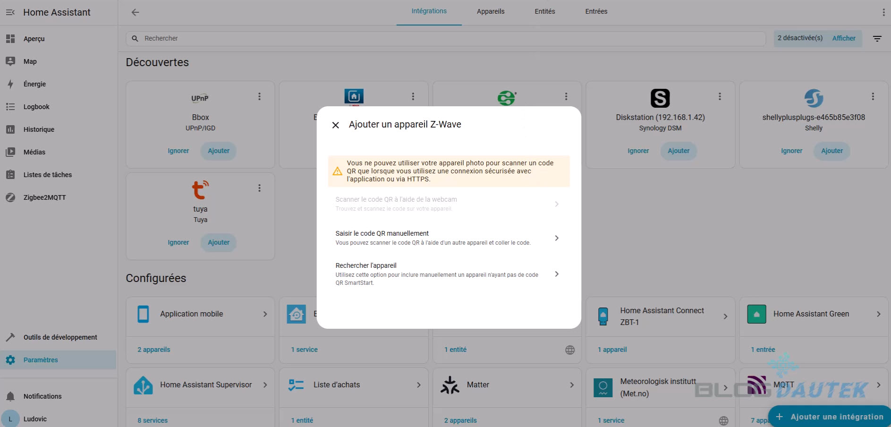This screenshot has height=427, width=891.
Task: Go back with the arrow icon
Action: [x=136, y=12]
